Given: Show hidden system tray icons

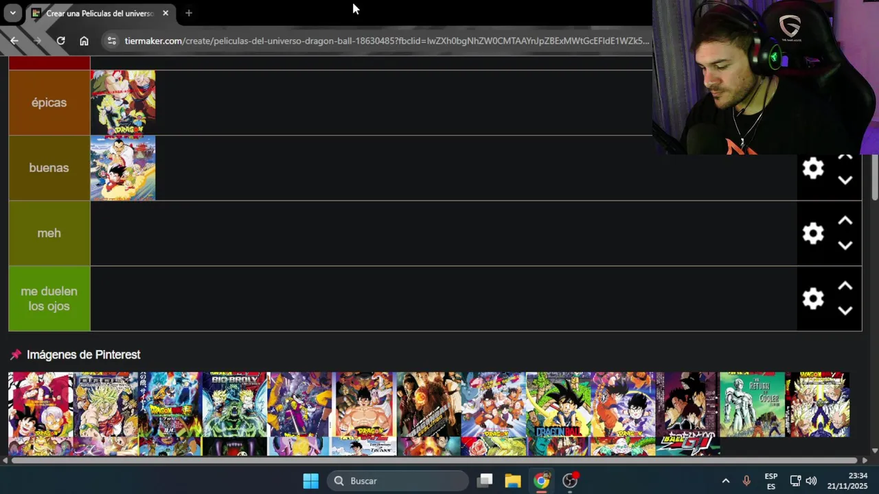Looking at the screenshot, I should pos(726,481).
